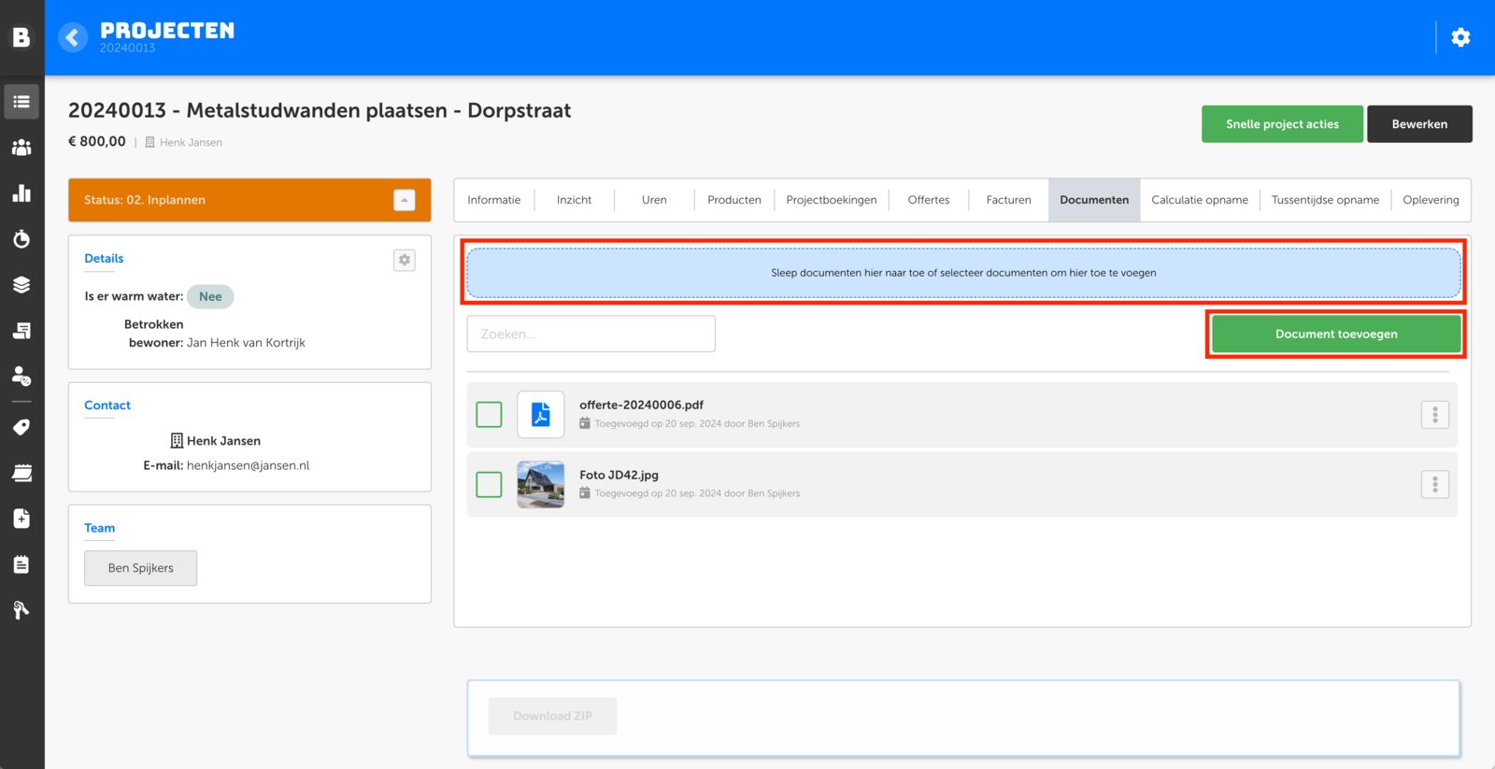Select the Foto JD42.jpg checkbox
The width and height of the screenshot is (1495, 769).
click(x=489, y=485)
